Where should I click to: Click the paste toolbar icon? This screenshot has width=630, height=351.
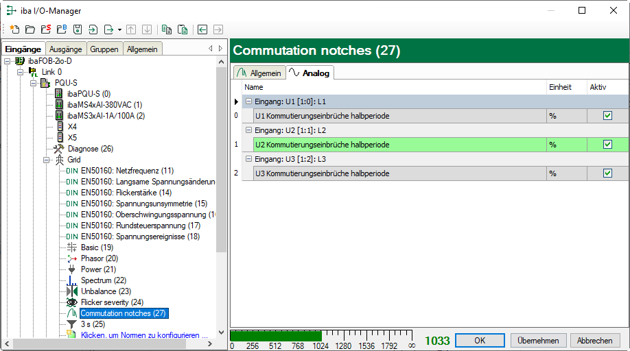pos(183,29)
